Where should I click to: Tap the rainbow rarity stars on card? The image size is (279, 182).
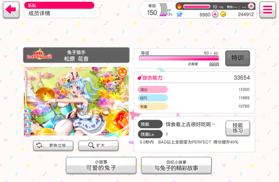[x=28, y=122]
